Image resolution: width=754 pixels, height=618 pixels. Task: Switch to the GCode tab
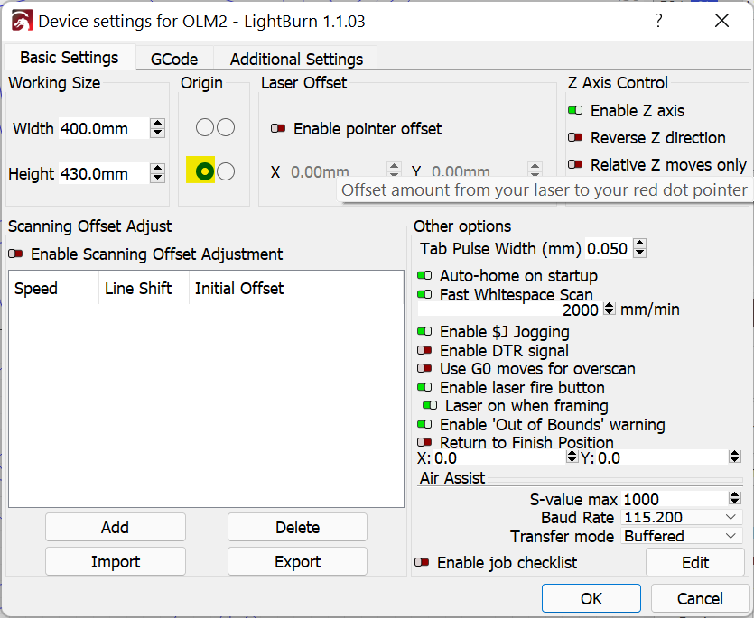tap(174, 59)
